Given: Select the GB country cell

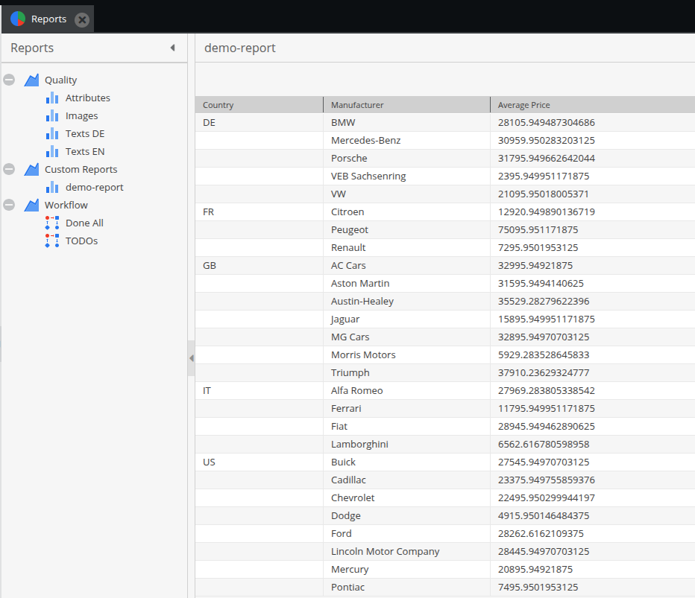Looking at the screenshot, I should click(260, 266).
